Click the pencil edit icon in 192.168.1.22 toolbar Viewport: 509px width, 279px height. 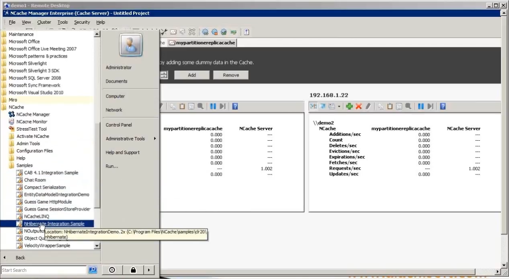[x=368, y=106]
